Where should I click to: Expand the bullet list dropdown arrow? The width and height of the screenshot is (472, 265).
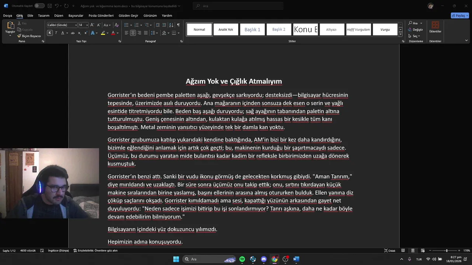coord(131,25)
